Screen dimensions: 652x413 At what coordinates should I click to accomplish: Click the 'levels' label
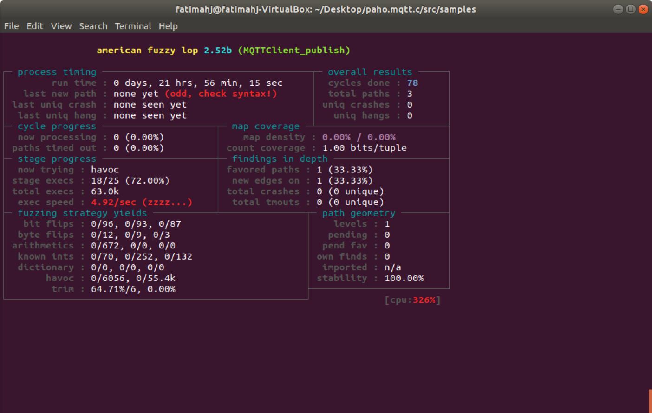(x=350, y=224)
